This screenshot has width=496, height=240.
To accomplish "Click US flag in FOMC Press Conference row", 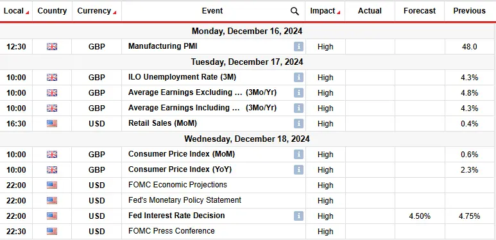I will pyautogui.click(x=52, y=232).
